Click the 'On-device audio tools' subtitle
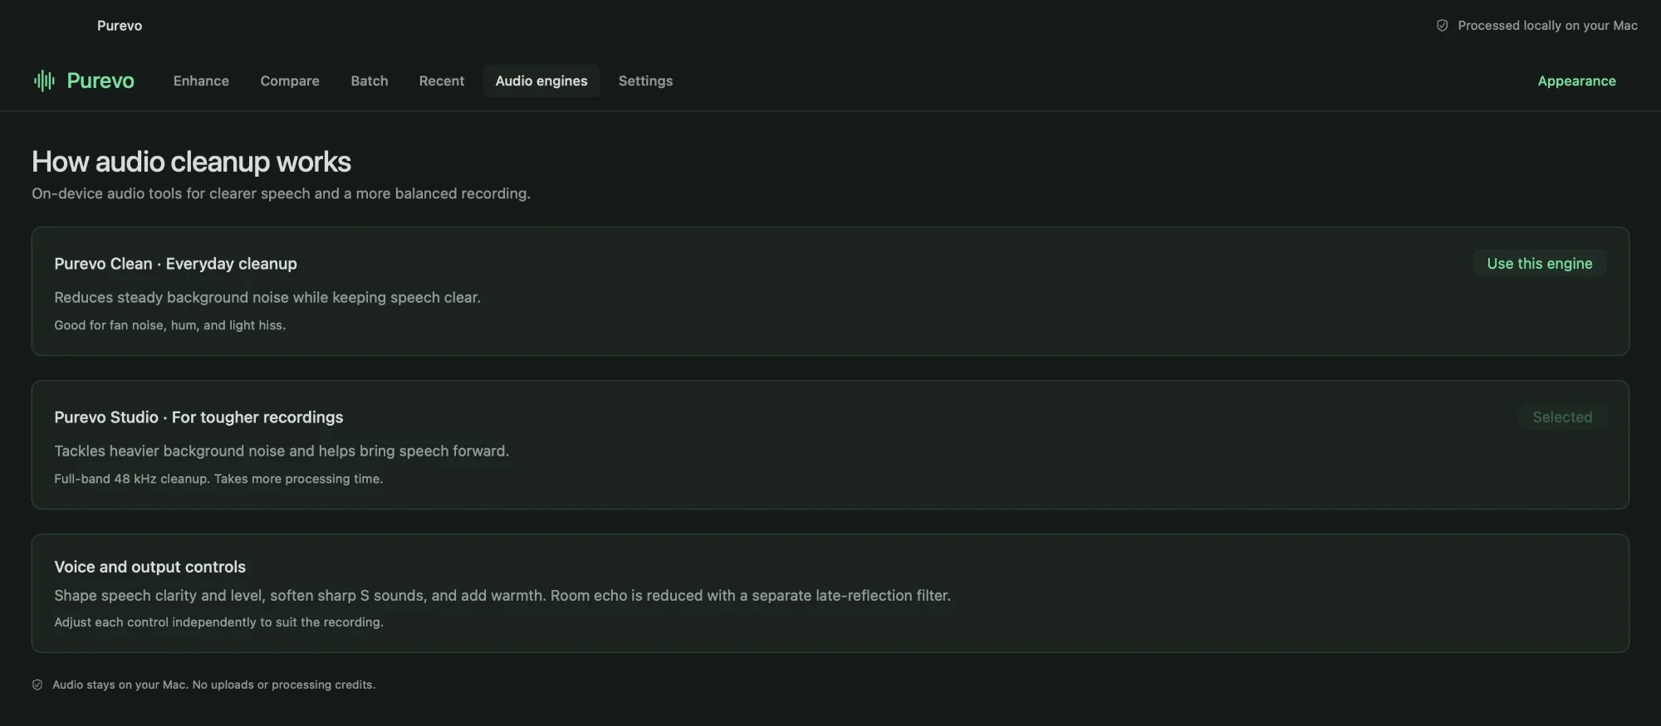Viewport: 1661px width, 726px height. (x=281, y=193)
